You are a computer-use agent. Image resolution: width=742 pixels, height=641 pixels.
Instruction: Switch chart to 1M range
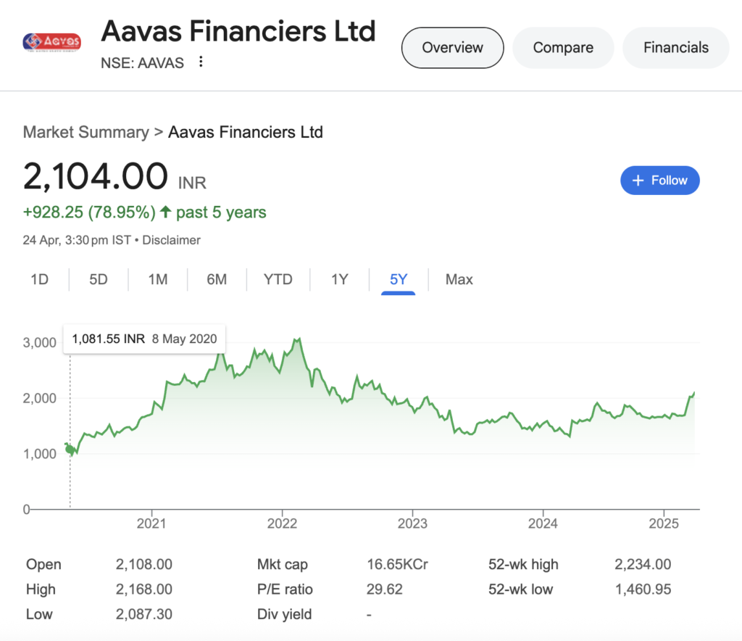157,279
